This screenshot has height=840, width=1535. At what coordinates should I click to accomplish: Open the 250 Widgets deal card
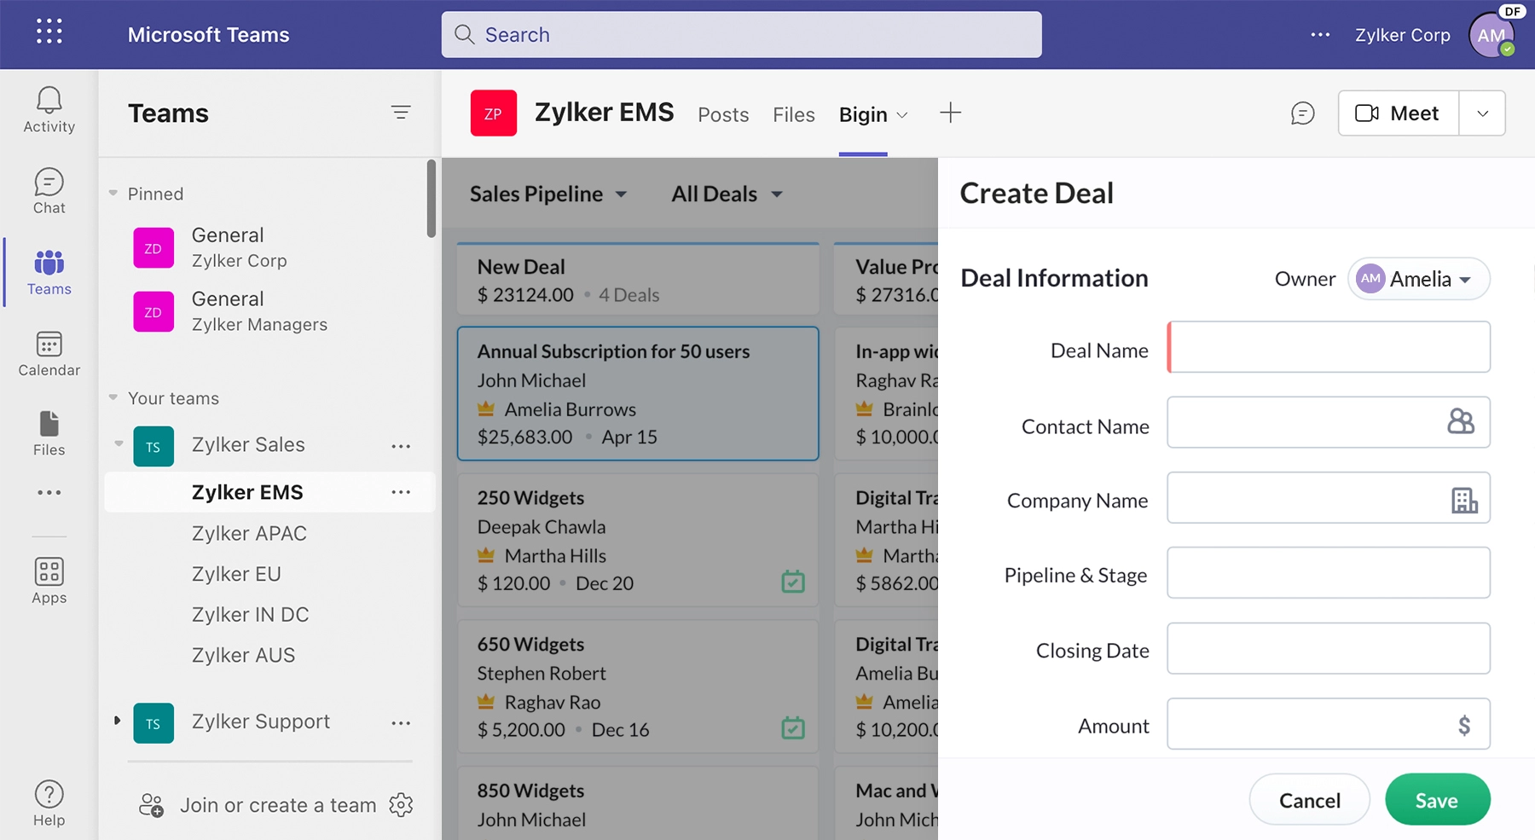pos(638,541)
